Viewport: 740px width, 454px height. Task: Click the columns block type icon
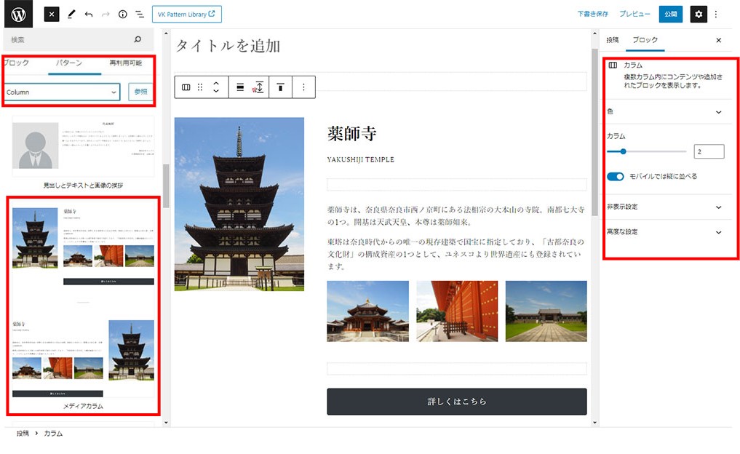pos(186,87)
